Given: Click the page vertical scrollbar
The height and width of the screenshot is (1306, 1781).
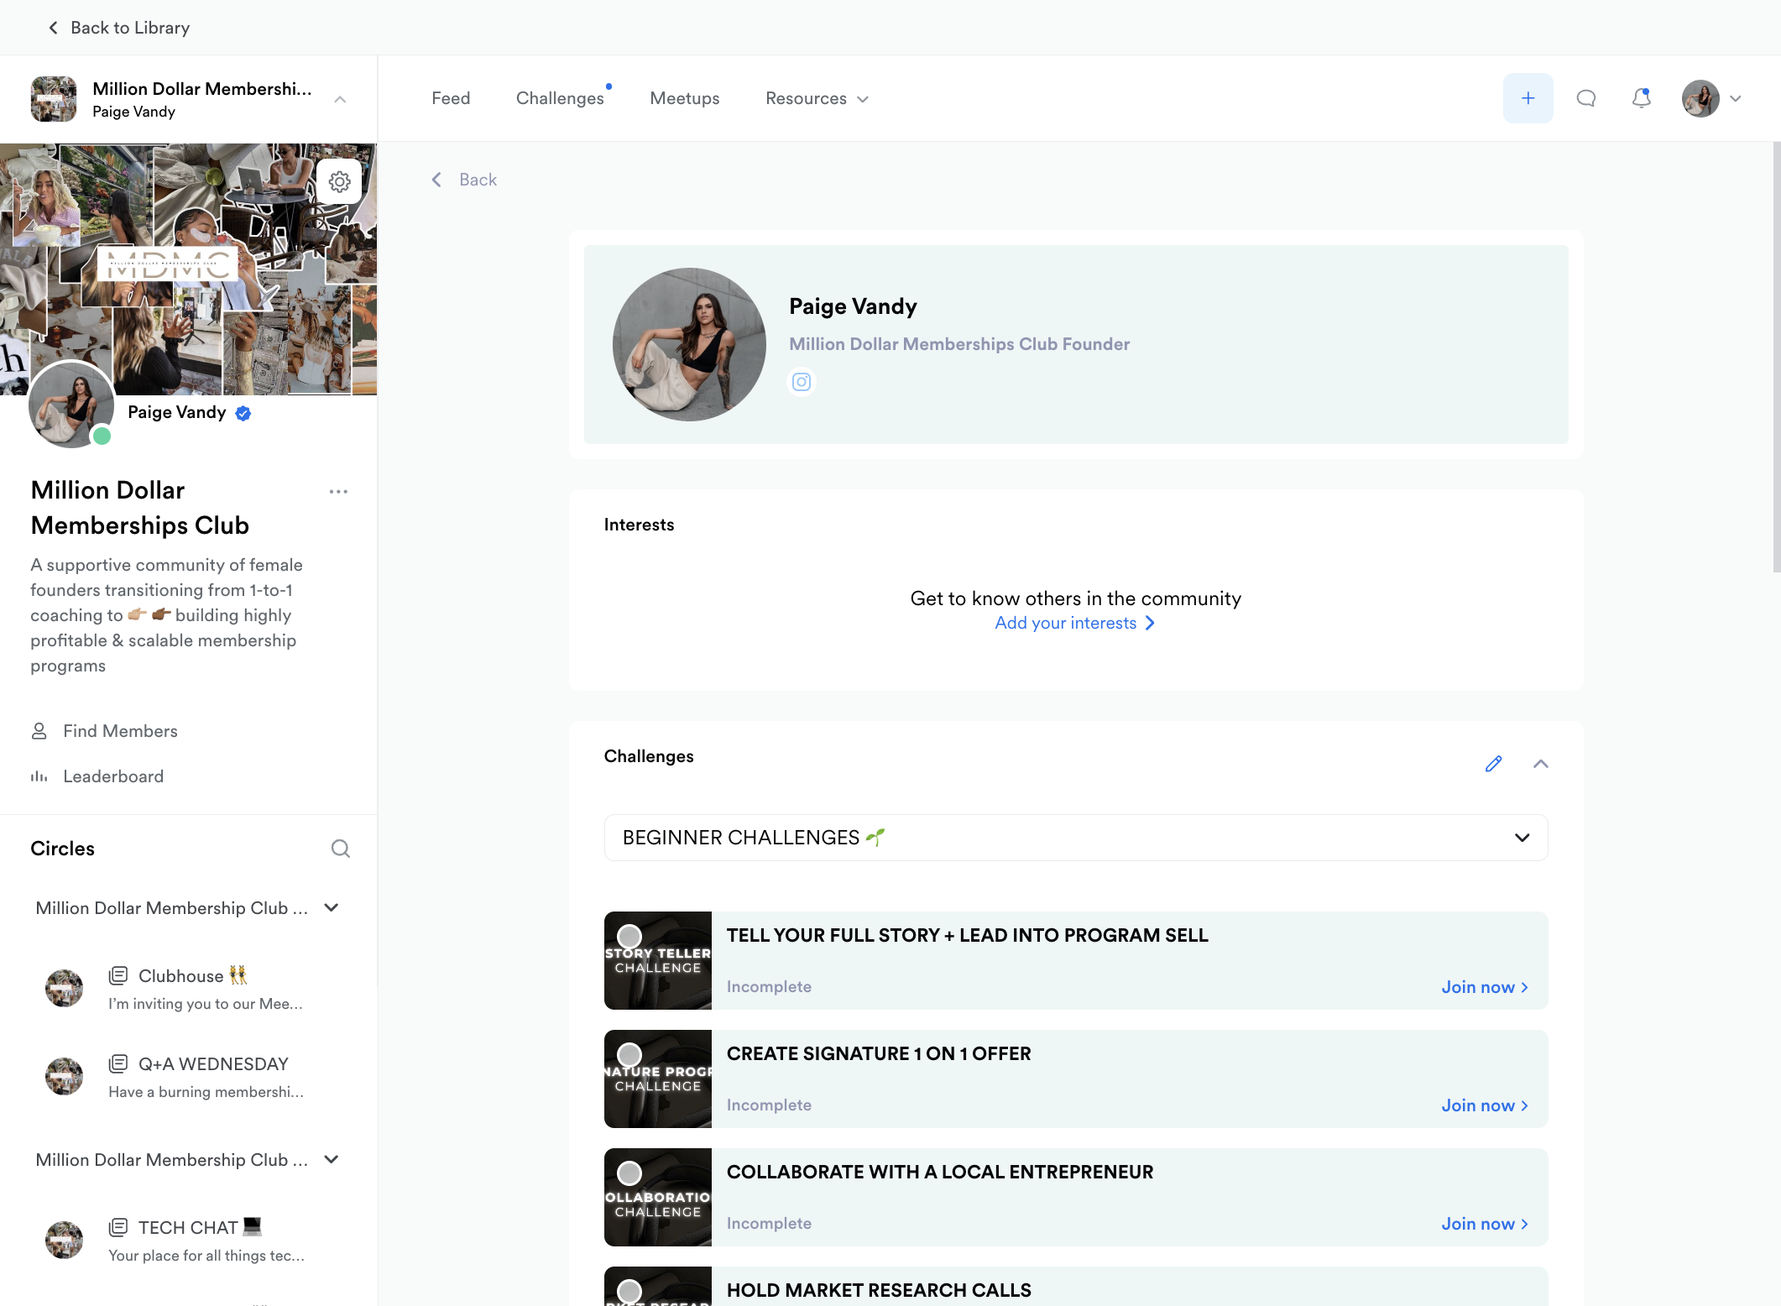Looking at the screenshot, I should click(1776, 358).
